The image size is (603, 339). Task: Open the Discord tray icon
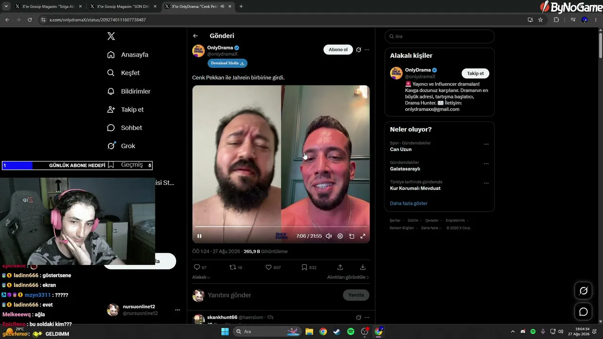(x=523, y=331)
